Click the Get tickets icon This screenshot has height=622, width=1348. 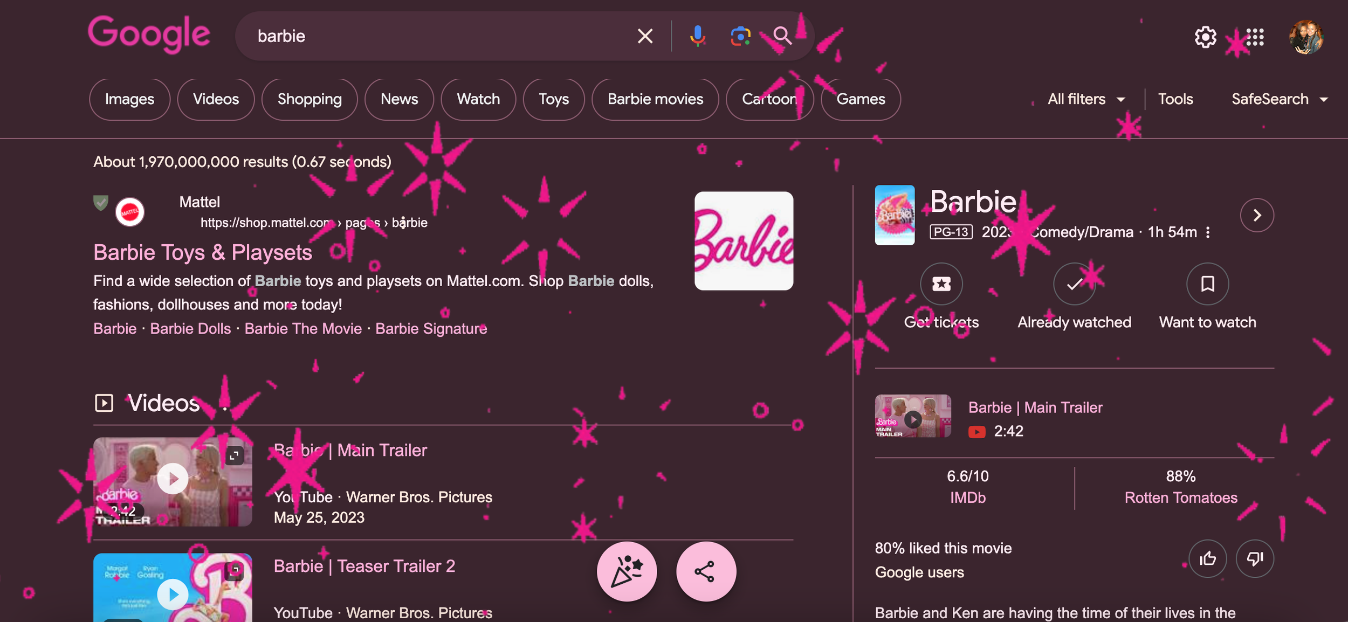[941, 284]
